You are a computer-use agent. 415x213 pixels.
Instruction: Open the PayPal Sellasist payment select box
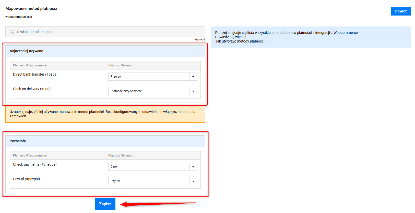coord(149,181)
